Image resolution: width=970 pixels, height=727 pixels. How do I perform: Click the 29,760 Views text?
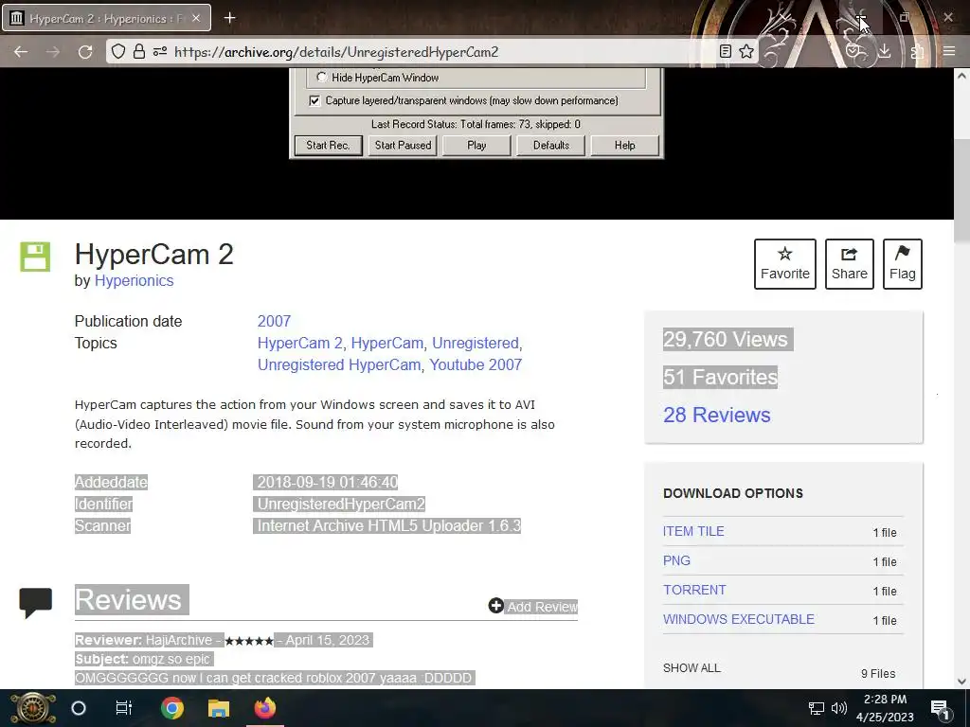(x=726, y=340)
